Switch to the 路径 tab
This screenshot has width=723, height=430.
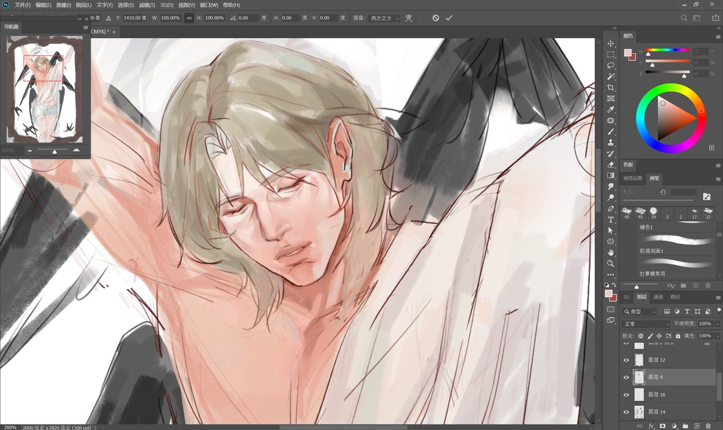click(675, 297)
